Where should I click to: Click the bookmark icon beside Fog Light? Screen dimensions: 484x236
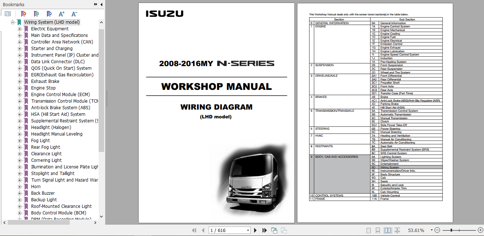26,141
